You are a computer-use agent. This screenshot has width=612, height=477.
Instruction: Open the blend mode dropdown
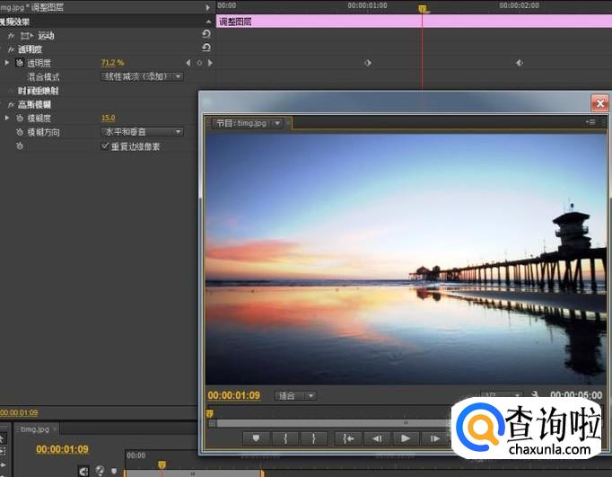tap(142, 76)
